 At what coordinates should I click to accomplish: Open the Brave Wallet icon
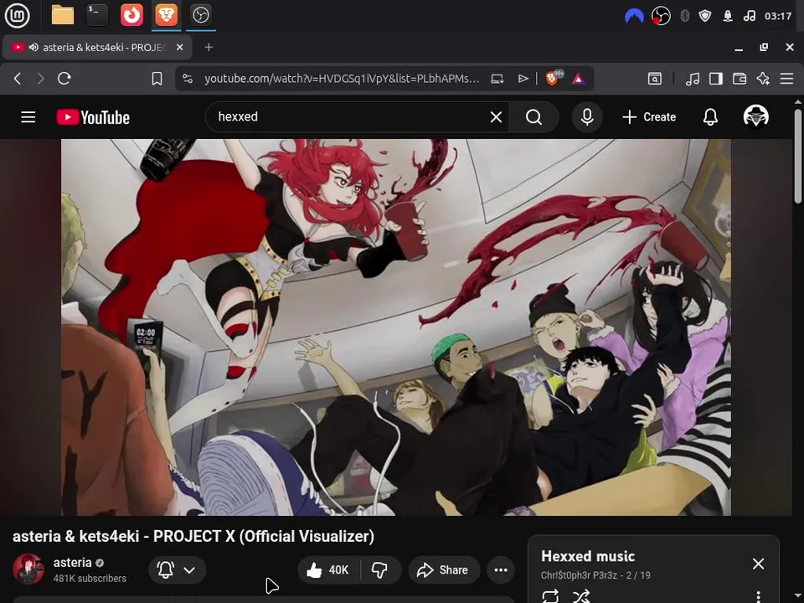740,79
